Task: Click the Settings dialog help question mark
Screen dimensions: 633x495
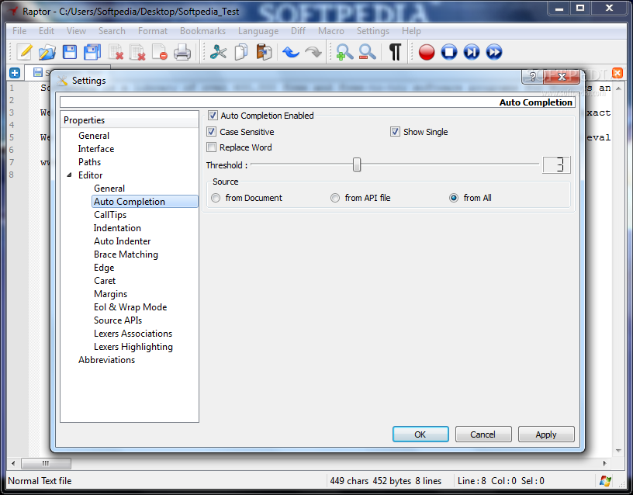Action: (532, 76)
